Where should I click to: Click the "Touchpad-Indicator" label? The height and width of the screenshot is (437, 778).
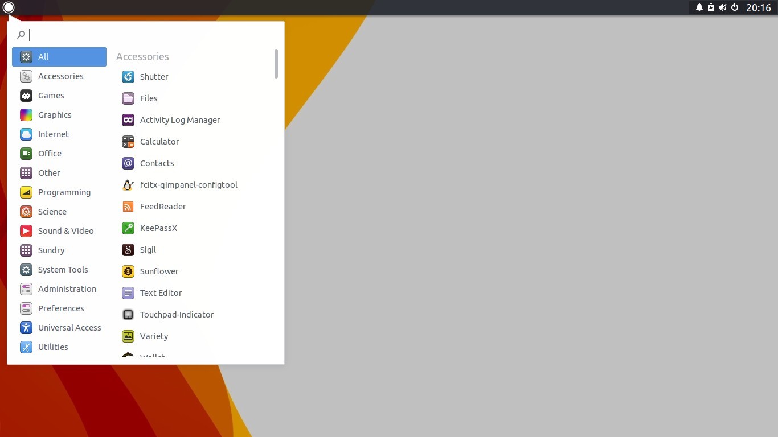click(177, 315)
